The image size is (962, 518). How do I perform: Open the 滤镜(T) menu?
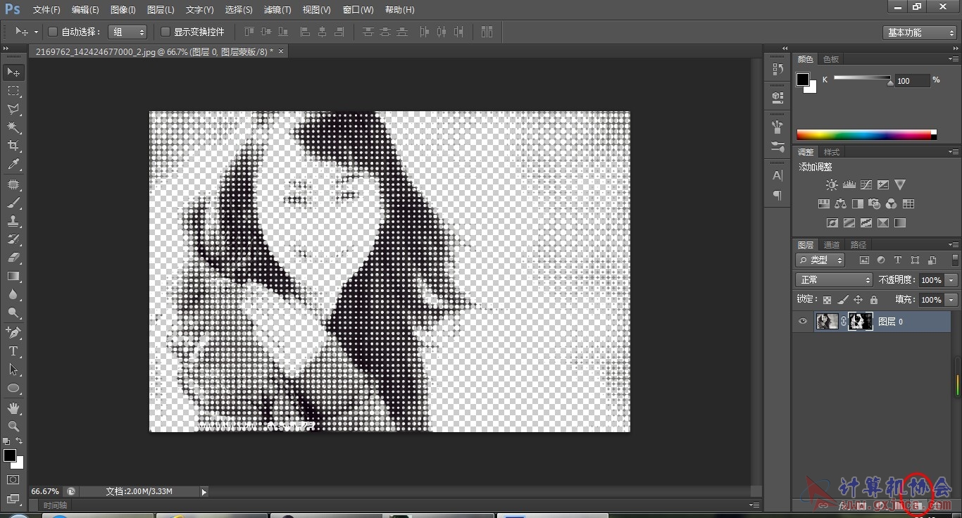coord(277,10)
